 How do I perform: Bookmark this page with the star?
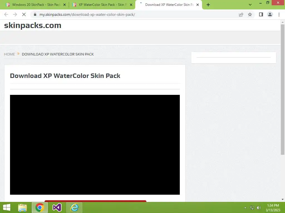(250, 14)
